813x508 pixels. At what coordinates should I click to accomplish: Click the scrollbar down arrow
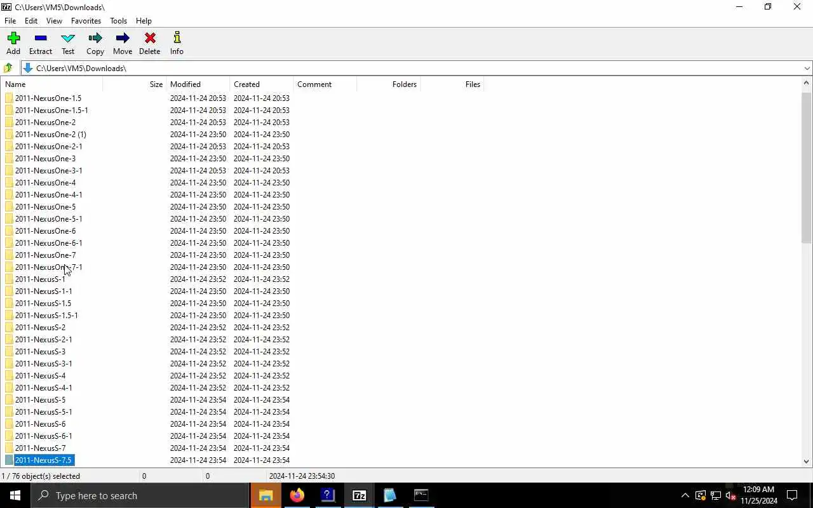click(807, 462)
